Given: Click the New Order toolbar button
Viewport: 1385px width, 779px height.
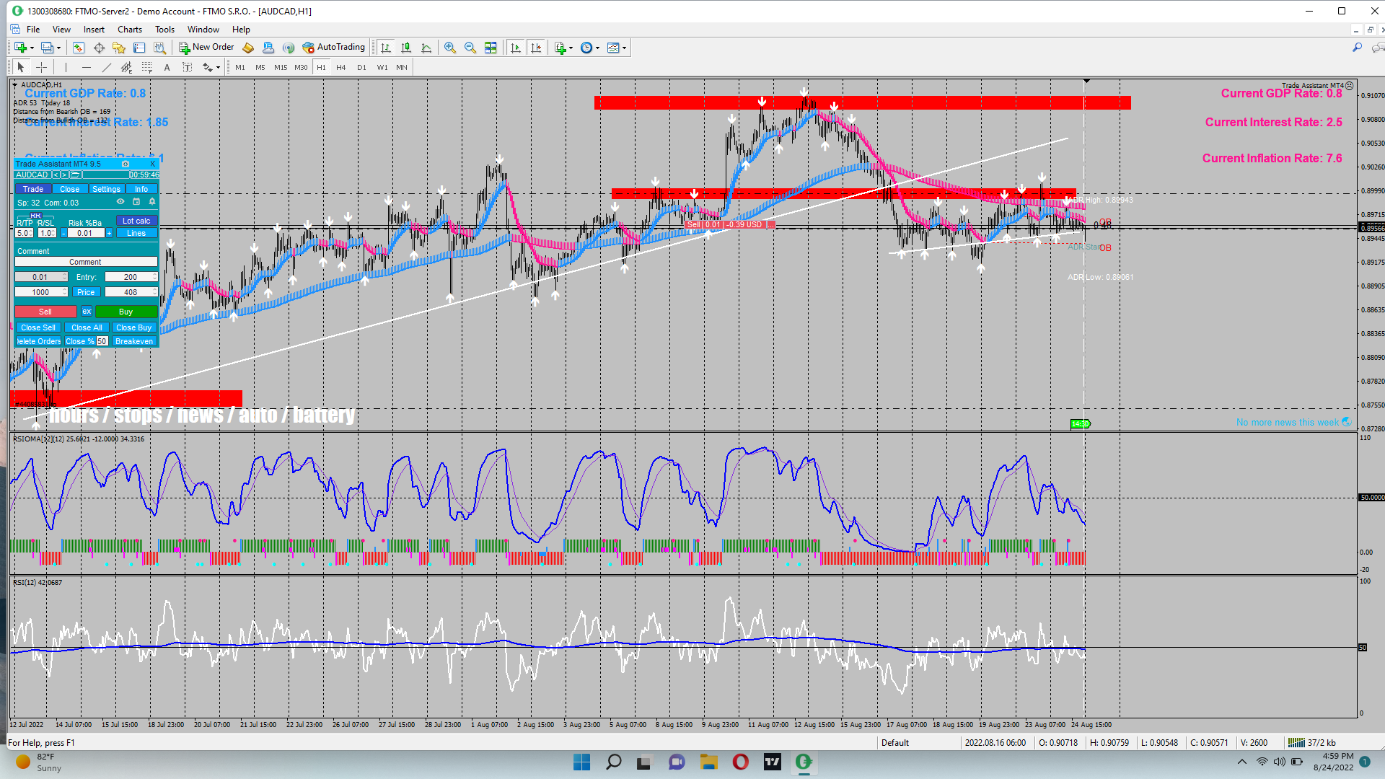Looking at the screenshot, I should tap(206, 48).
